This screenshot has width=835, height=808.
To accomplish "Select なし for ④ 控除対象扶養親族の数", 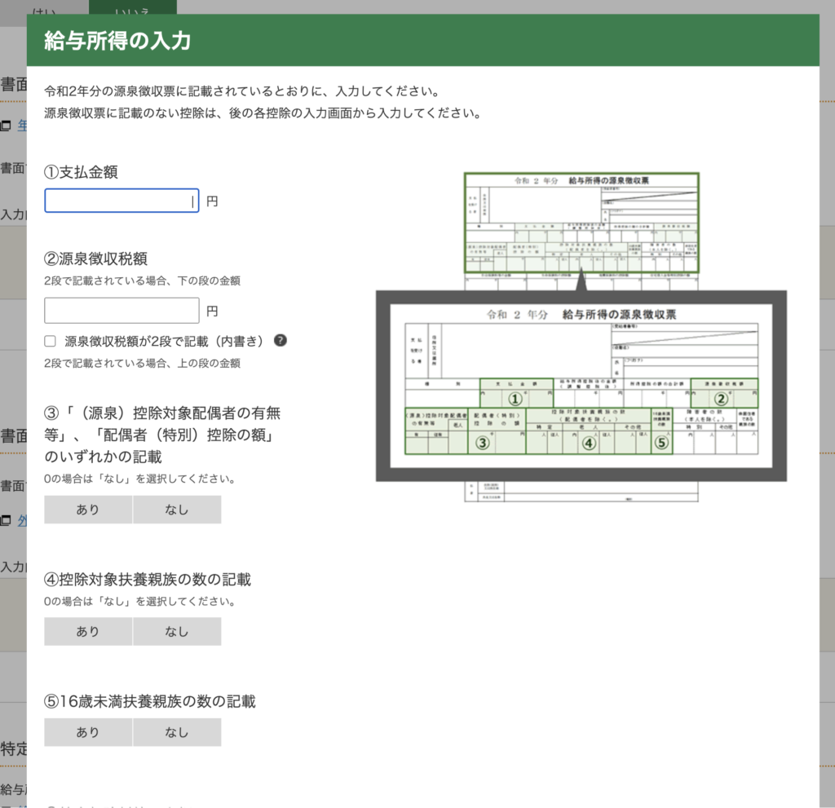I will (x=177, y=631).
